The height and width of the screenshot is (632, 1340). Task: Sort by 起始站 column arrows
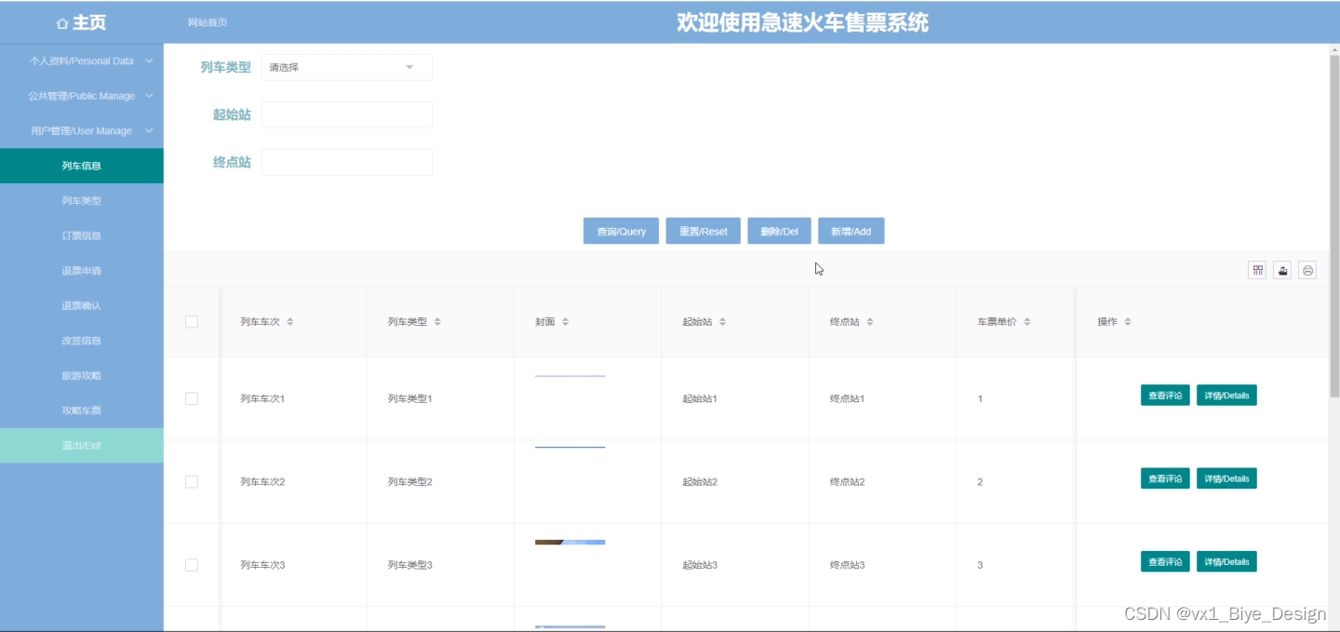coord(722,322)
